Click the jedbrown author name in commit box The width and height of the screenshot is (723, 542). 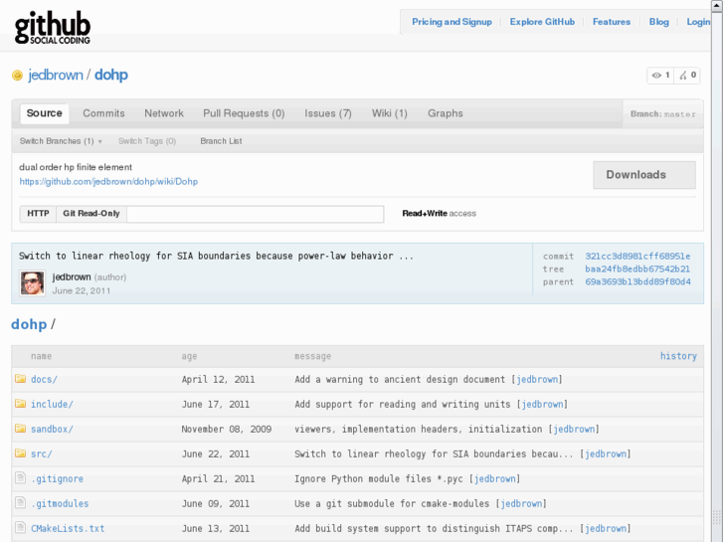(72, 276)
